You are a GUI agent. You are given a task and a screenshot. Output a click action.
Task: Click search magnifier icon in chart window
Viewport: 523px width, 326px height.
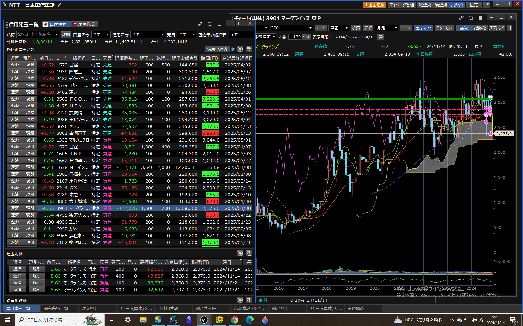pos(471,18)
